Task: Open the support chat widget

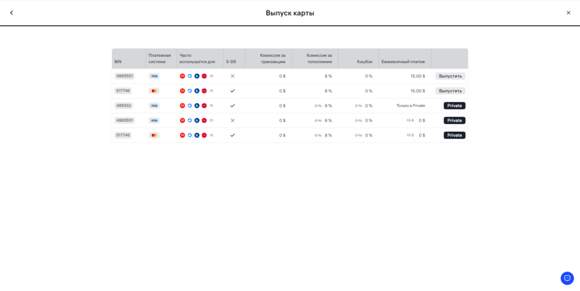Action: click(x=567, y=278)
